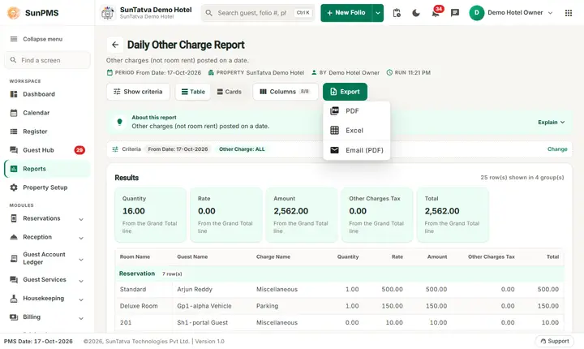
Task: Click the Property Setup gear icon
Action: (x=14, y=187)
